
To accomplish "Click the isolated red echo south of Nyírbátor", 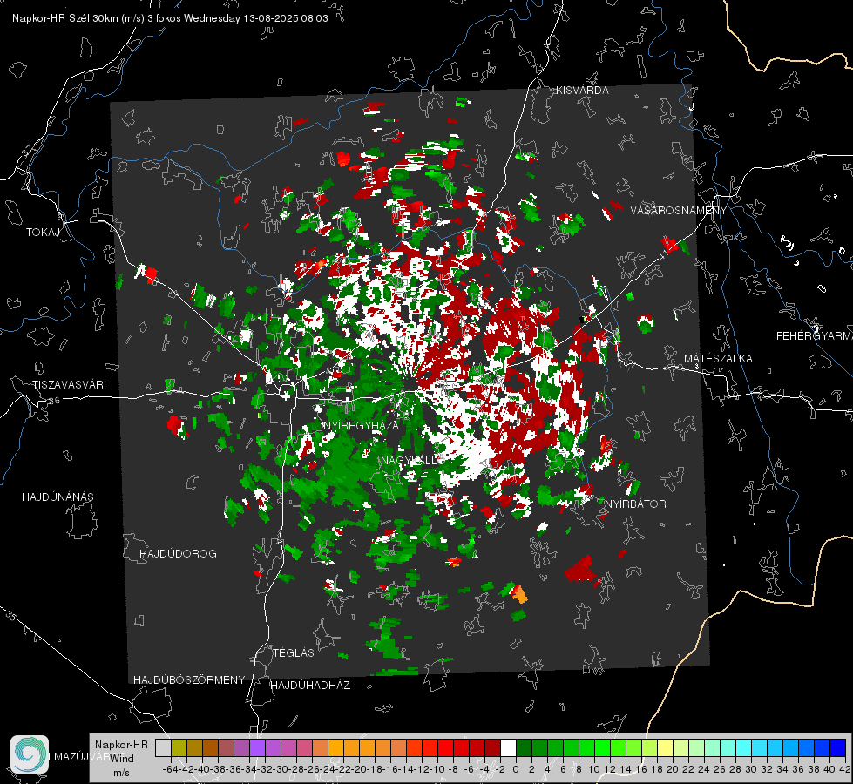I will tap(580, 570).
